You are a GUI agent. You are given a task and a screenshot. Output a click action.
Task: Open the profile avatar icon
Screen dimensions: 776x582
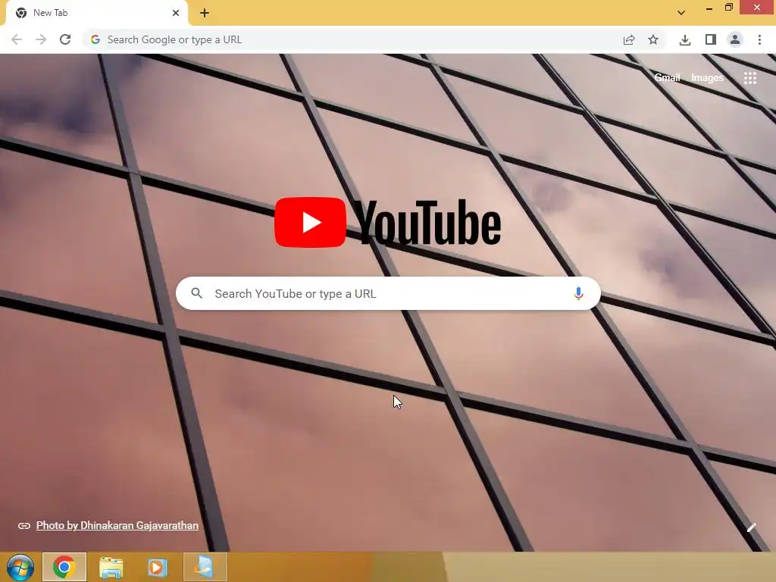pyautogui.click(x=735, y=39)
